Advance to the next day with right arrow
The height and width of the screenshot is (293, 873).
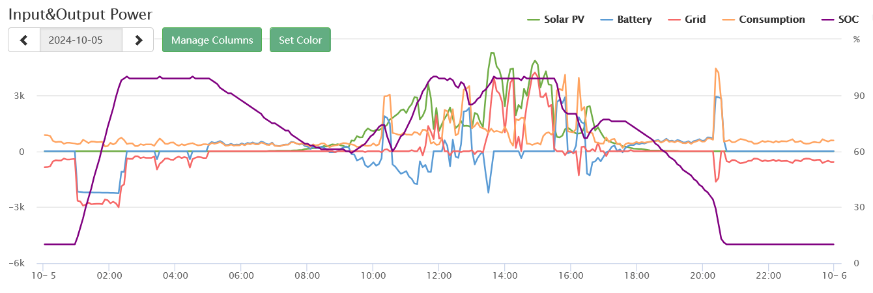click(138, 40)
